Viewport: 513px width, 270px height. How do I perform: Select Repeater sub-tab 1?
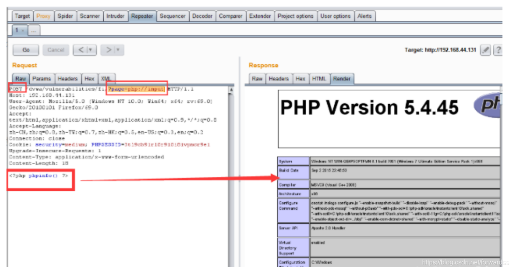click(x=20, y=30)
